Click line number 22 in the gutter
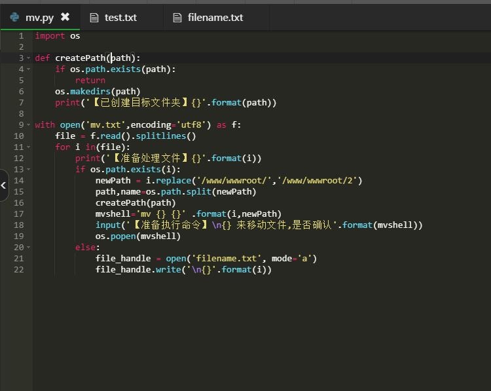491x391 pixels. pyautogui.click(x=18, y=270)
